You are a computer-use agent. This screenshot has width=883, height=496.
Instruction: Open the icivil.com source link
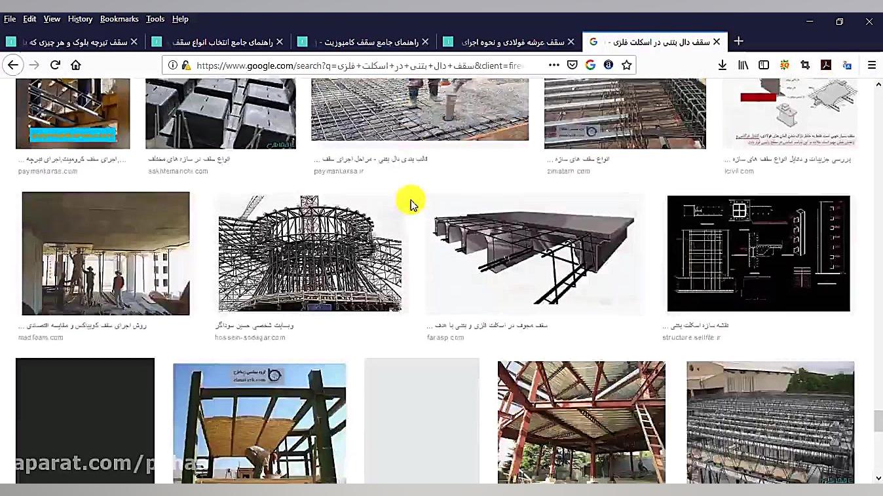[x=740, y=171]
